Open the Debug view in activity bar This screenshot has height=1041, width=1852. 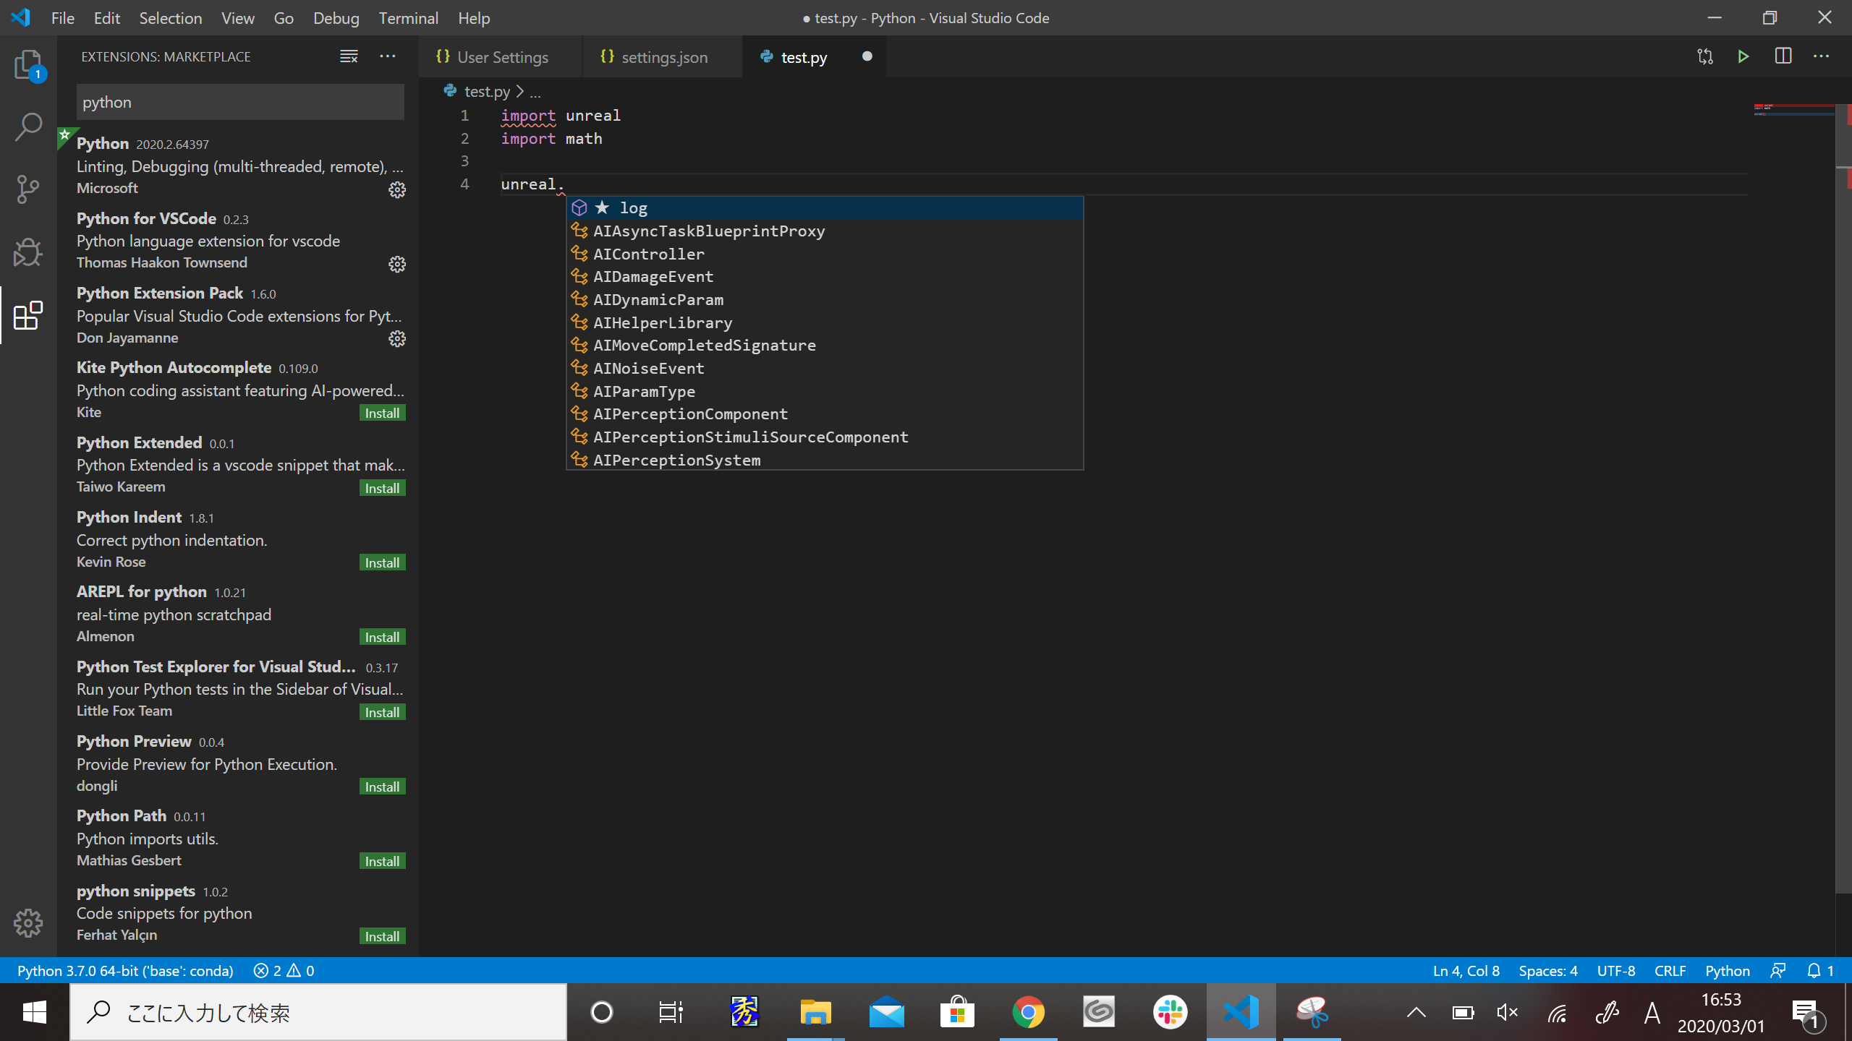tap(28, 252)
